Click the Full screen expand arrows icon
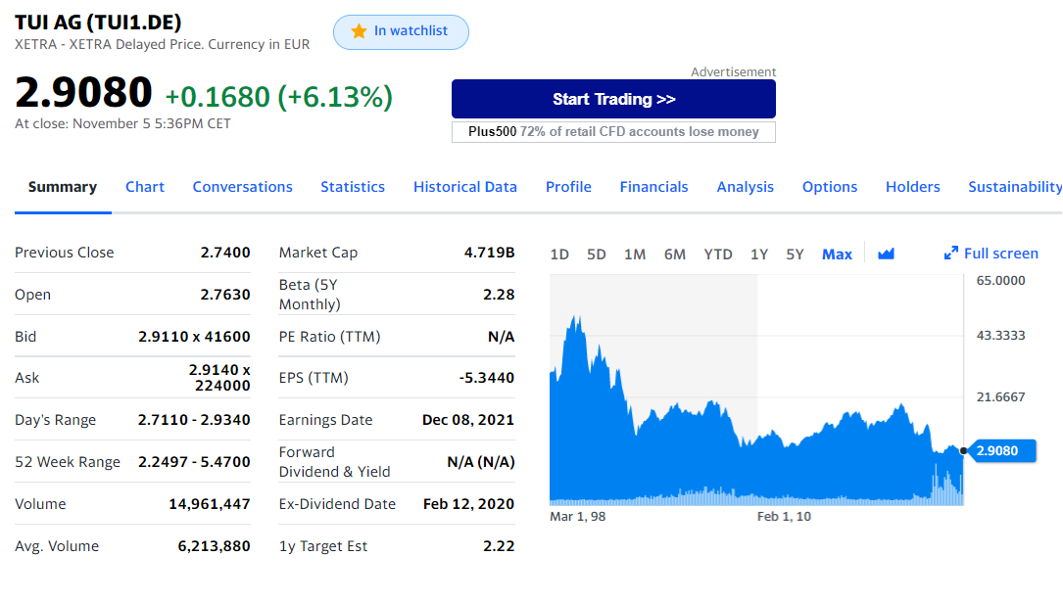1063x603 pixels. click(950, 254)
